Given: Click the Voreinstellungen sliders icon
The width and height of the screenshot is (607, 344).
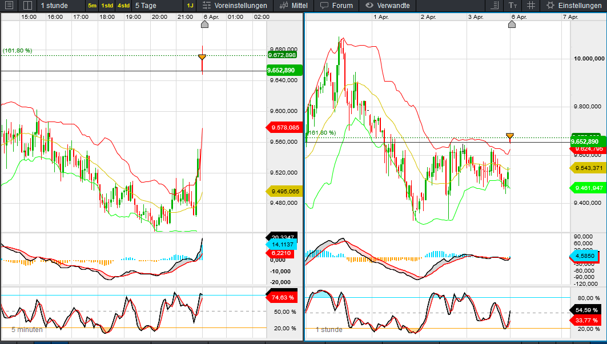Looking at the screenshot, I should (x=207, y=5).
